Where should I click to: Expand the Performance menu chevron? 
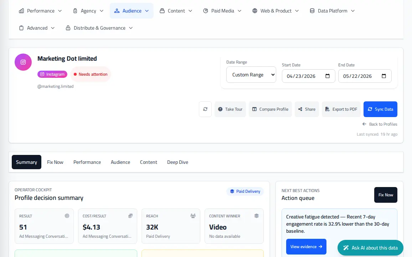tap(60, 11)
